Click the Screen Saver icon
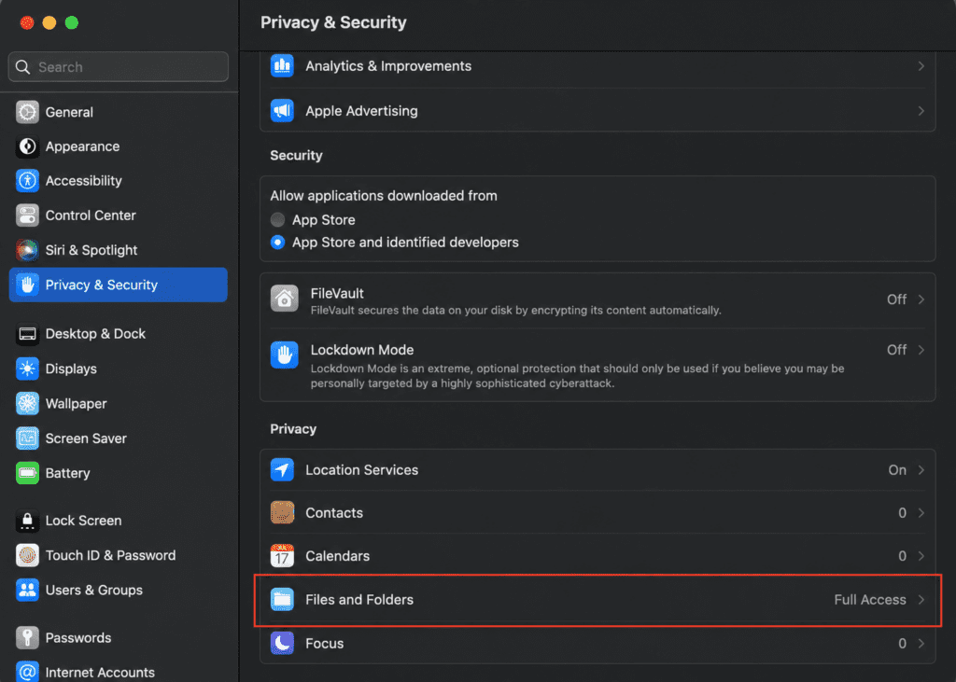 pos(27,438)
